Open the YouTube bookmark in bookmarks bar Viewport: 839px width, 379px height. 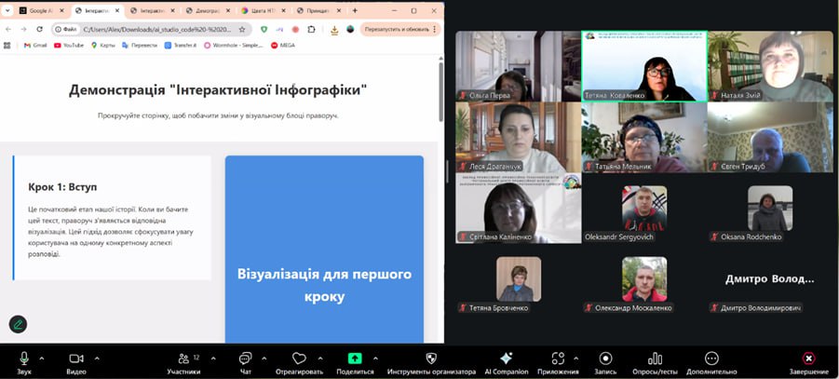70,45
